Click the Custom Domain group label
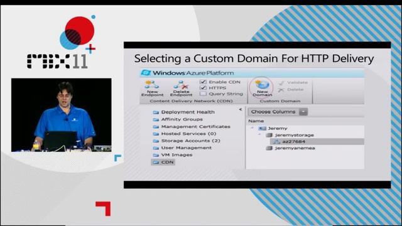Viewport: 402px width, 226px height. coord(280,101)
